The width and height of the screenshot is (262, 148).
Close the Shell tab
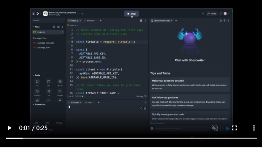pyautogui.click(x=94, y=102)
